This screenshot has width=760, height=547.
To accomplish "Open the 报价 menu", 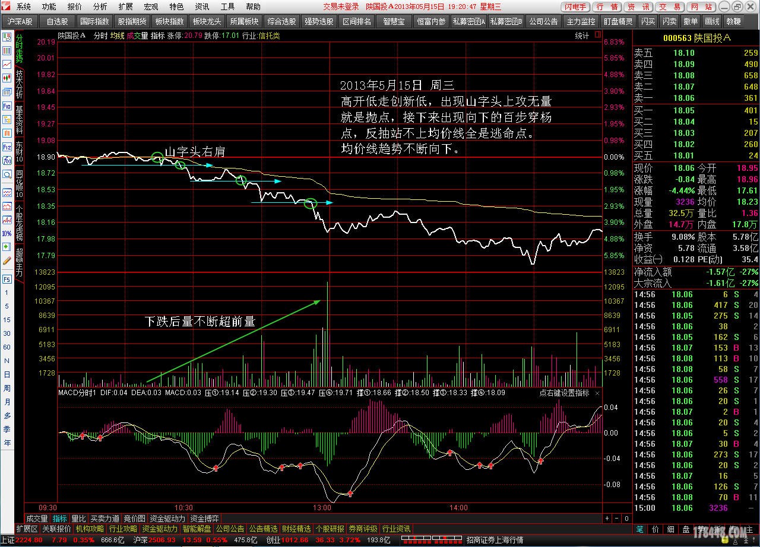I will tap(75, 7).
